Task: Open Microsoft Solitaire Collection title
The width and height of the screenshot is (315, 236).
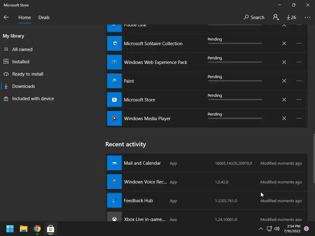Action: click(153, 44)
